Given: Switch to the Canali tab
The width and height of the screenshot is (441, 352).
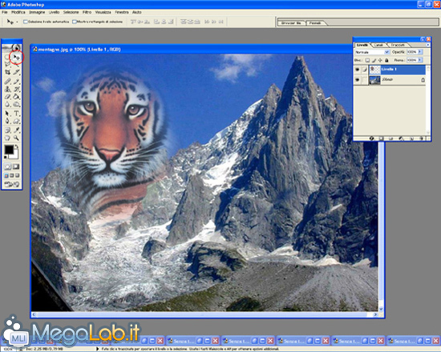Looking at the screenshot, I should coord(378,45).
